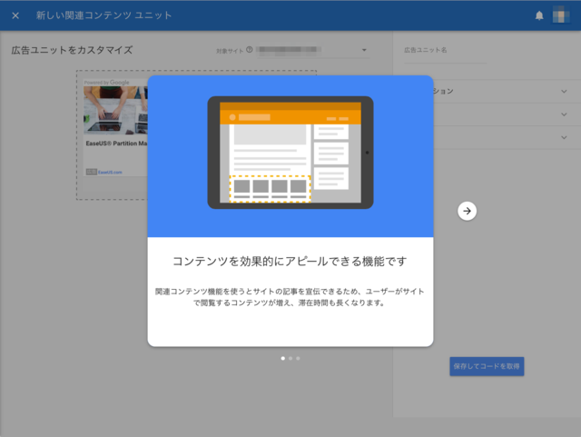Close the new related content unit page

pos(15,15)
